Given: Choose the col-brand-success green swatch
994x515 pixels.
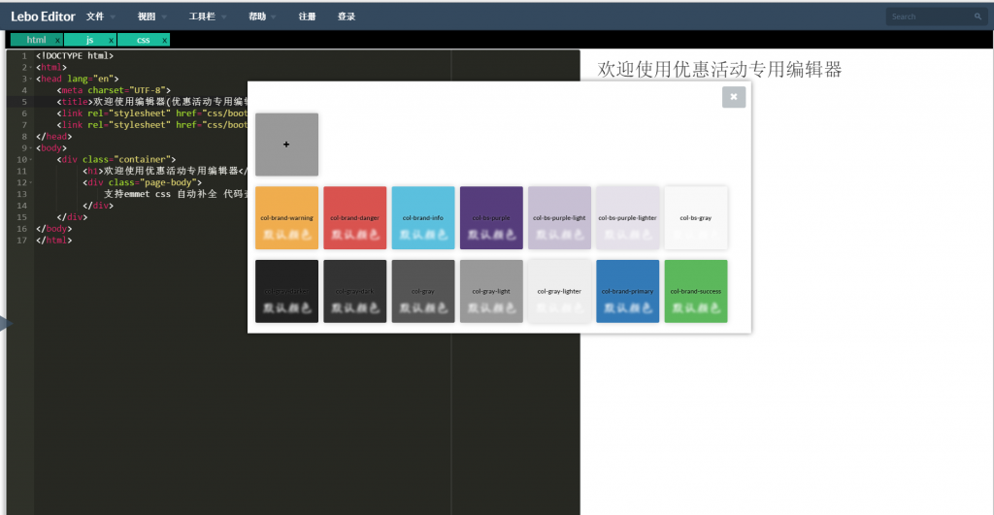Looking at the screenshot, I should point(695,291).
